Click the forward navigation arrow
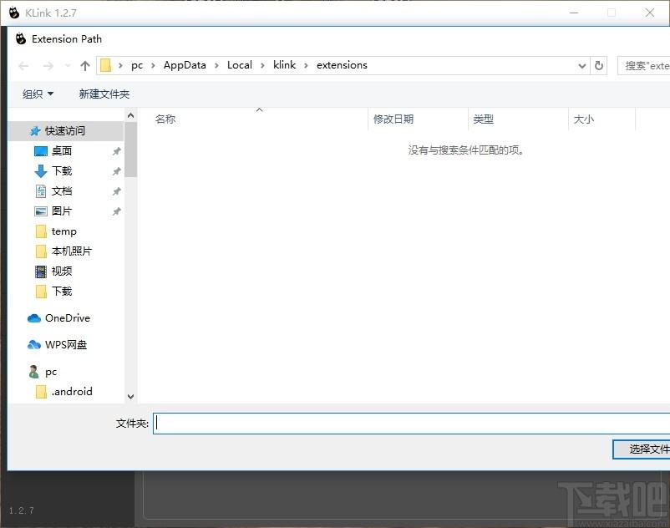This screenshot has width=670, height=528. point(48,66)
